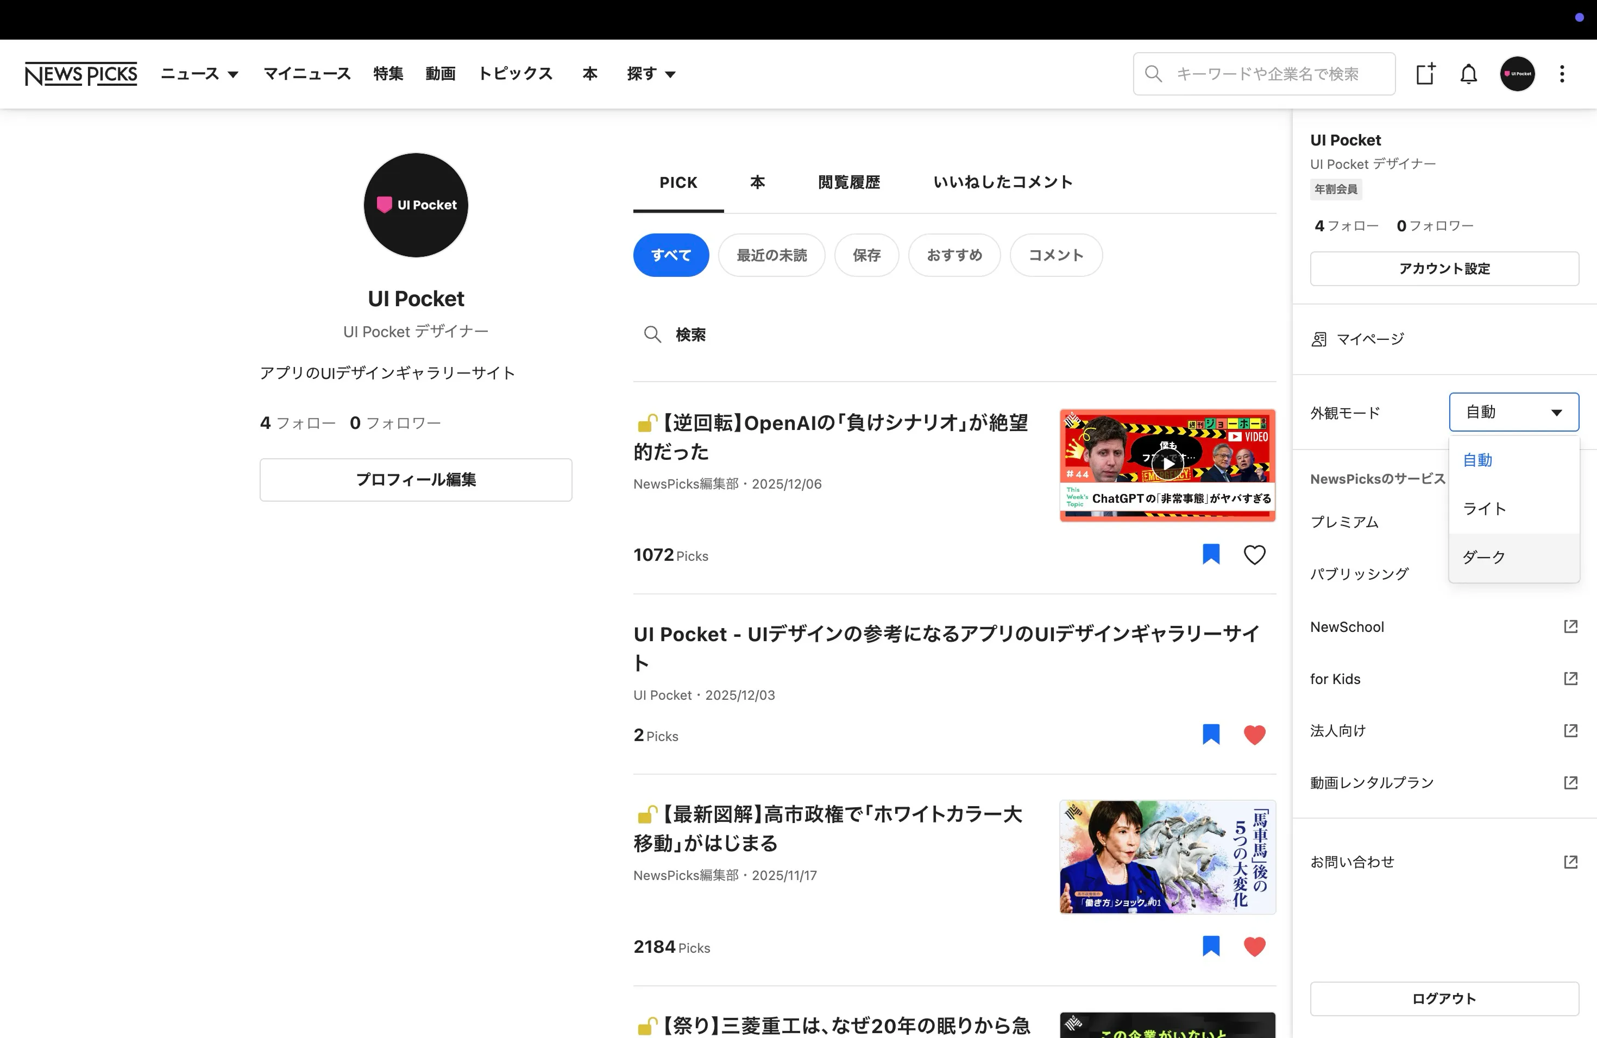Click external link icon next to 動画レンタルプラン
The image size is (1597, 1038).
coord(1570,782)
